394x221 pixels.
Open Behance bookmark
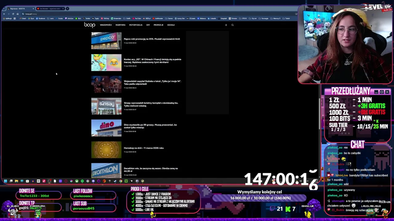click(x=201, y=18)
